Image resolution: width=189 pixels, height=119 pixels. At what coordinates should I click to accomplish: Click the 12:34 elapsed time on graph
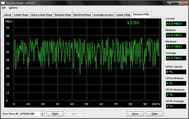coord(133,23)
